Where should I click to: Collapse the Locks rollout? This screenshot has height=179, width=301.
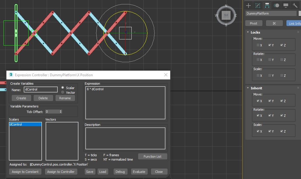(x=248, y=32)
